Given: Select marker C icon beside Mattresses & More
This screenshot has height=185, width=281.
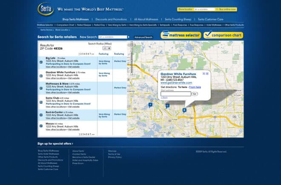Looking at the screenshot, I should (x=41, y=88).
